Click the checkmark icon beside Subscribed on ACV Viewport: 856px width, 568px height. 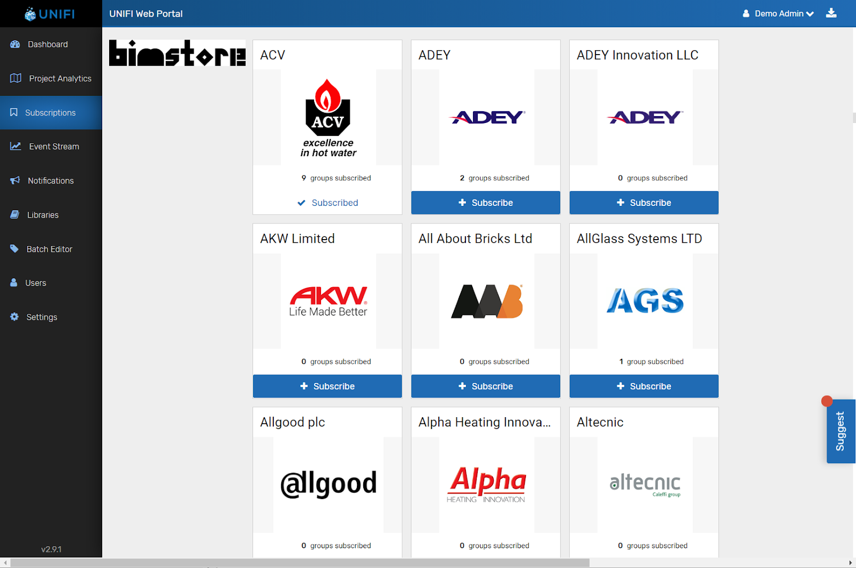pos(301,203)
